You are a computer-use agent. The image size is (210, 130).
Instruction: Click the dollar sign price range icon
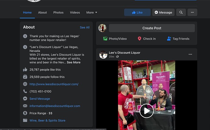point(25,113)
